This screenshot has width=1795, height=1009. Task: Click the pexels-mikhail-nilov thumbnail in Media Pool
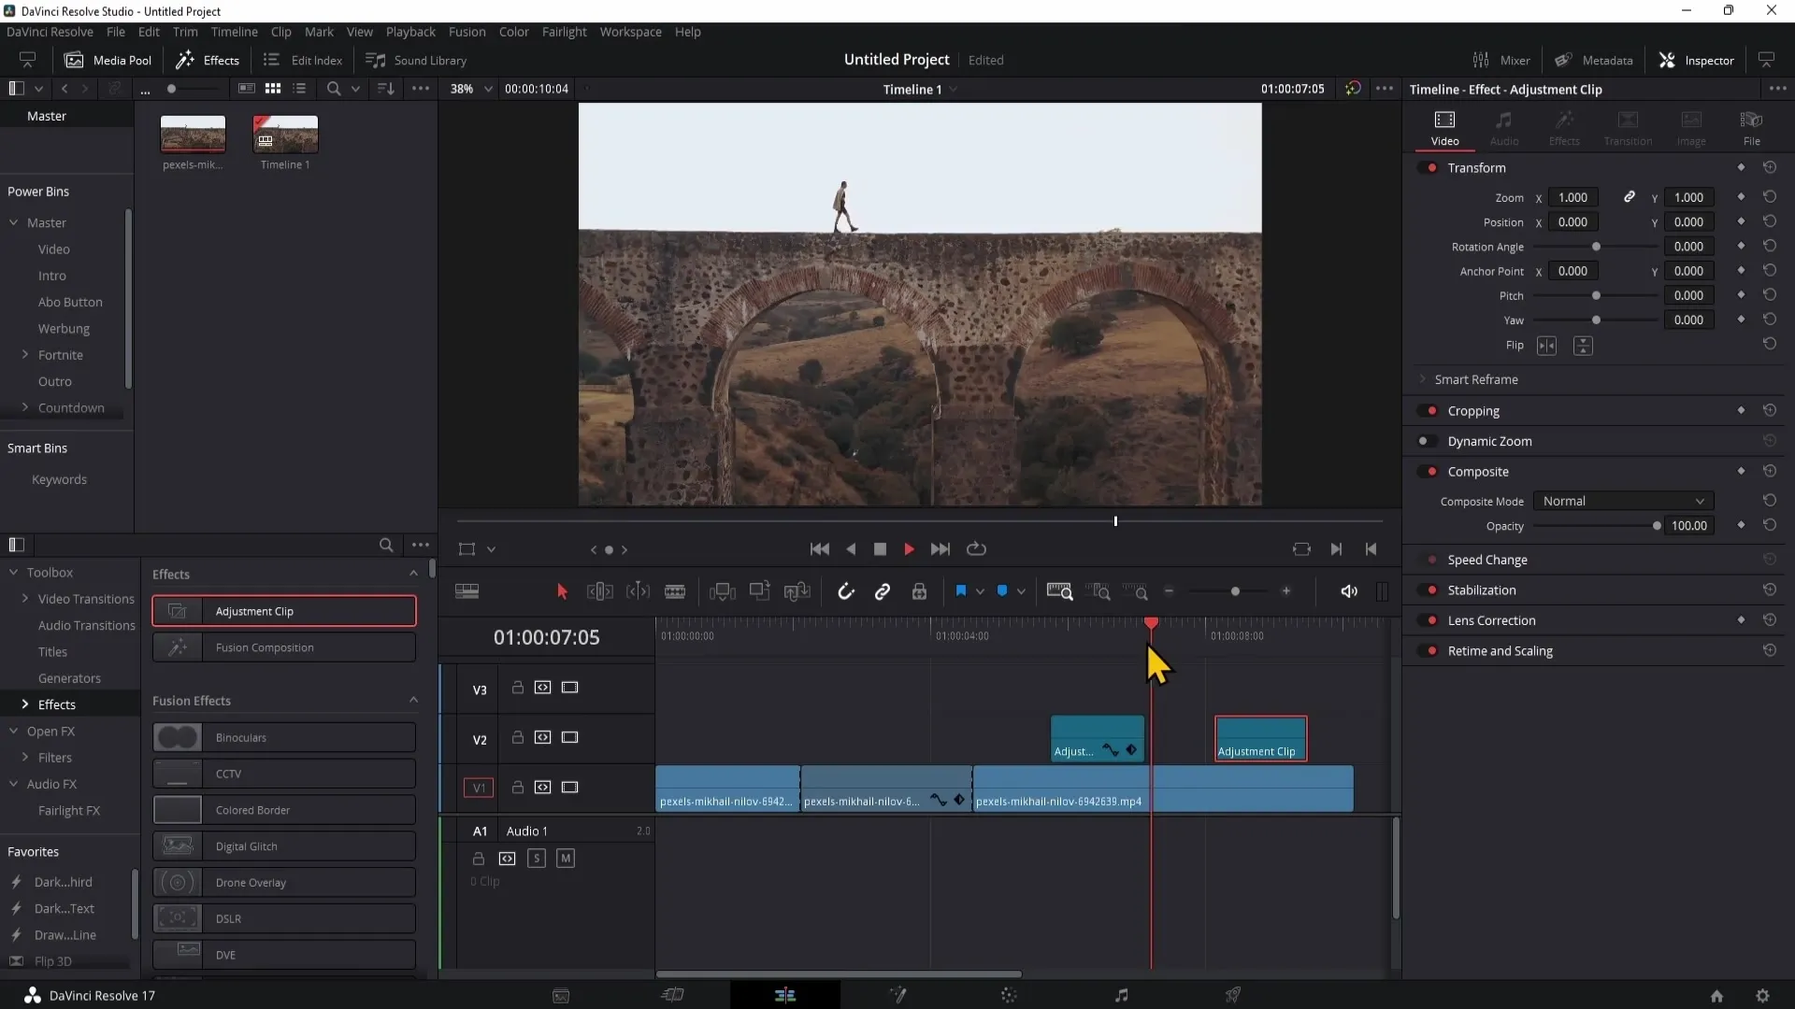pos(193,135)
